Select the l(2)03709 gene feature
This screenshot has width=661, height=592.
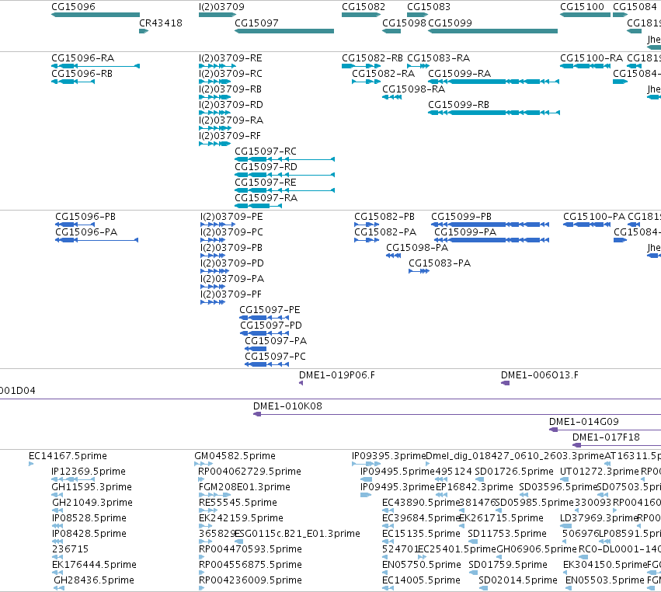point(217,15)
